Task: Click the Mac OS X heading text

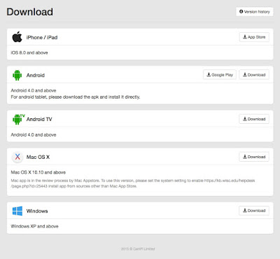Action: (x=38, y=157)
